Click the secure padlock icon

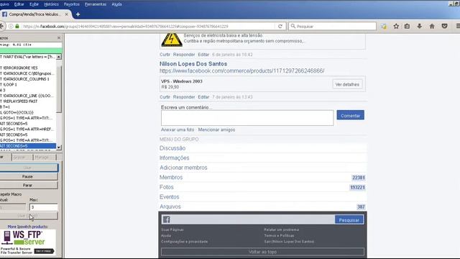tap(17, 27)
